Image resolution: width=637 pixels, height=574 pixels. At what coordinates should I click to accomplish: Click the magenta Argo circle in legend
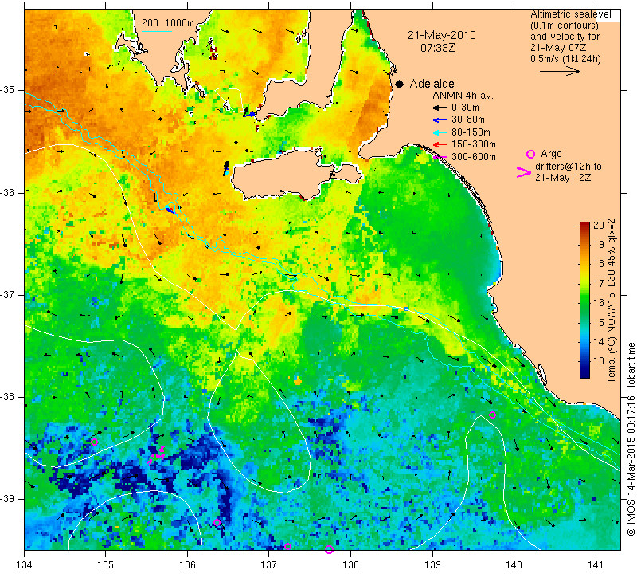click(530, 154)
